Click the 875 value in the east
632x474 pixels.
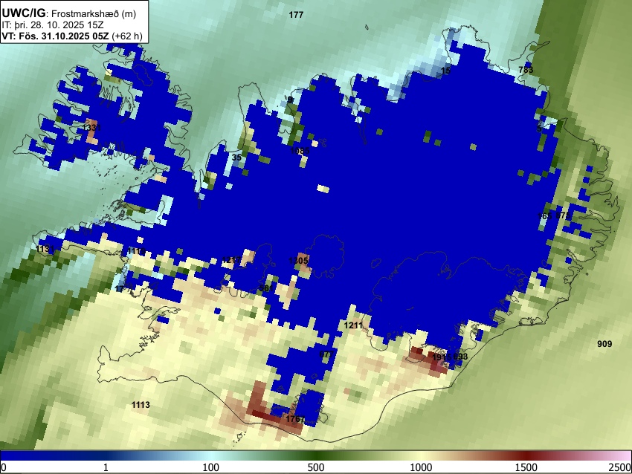(x=563, y=215)
